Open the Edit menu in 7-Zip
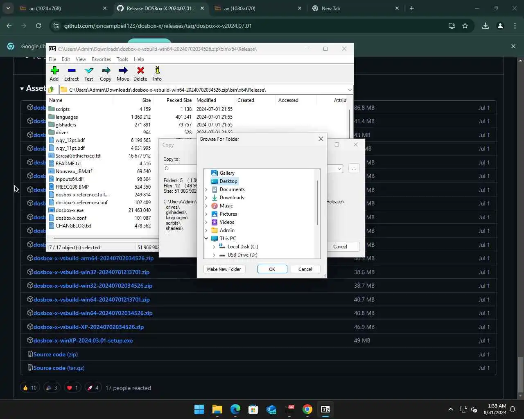The image size is (524, 419). [x=66, y=59]
